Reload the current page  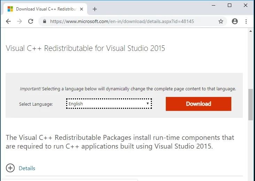coord(31,21)
